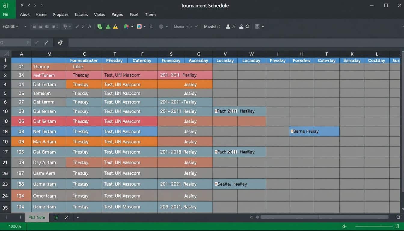Click the Saraday header cell

352,60
